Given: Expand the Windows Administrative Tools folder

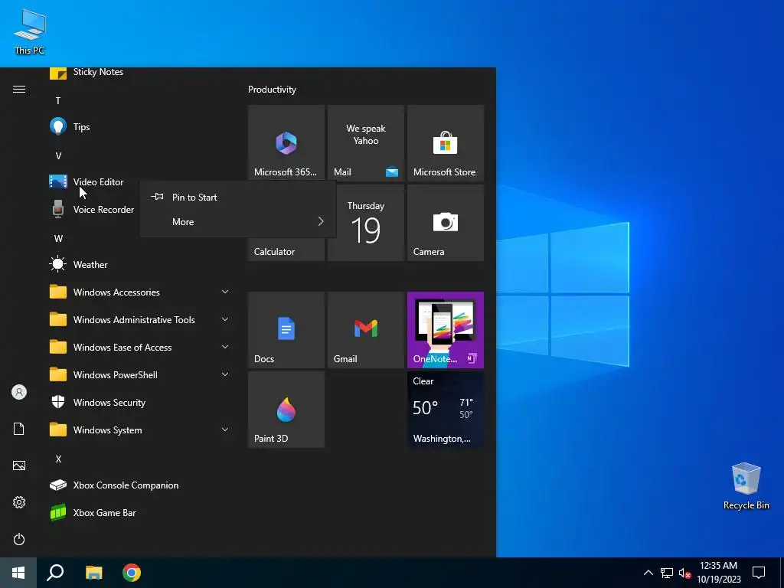Looking at the screenshot, I should click(x=139, y=319).
